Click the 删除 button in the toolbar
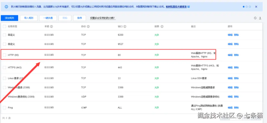 (65, 18)
